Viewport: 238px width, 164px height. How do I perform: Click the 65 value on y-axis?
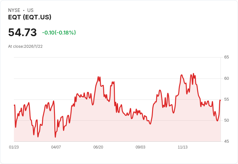(x=226, y=57)
